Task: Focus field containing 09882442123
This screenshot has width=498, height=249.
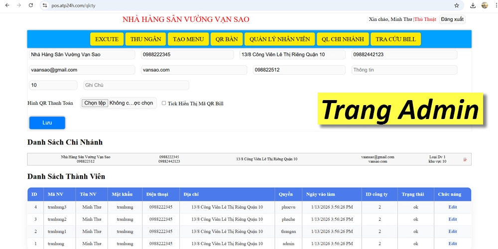Action: (404, 55)
